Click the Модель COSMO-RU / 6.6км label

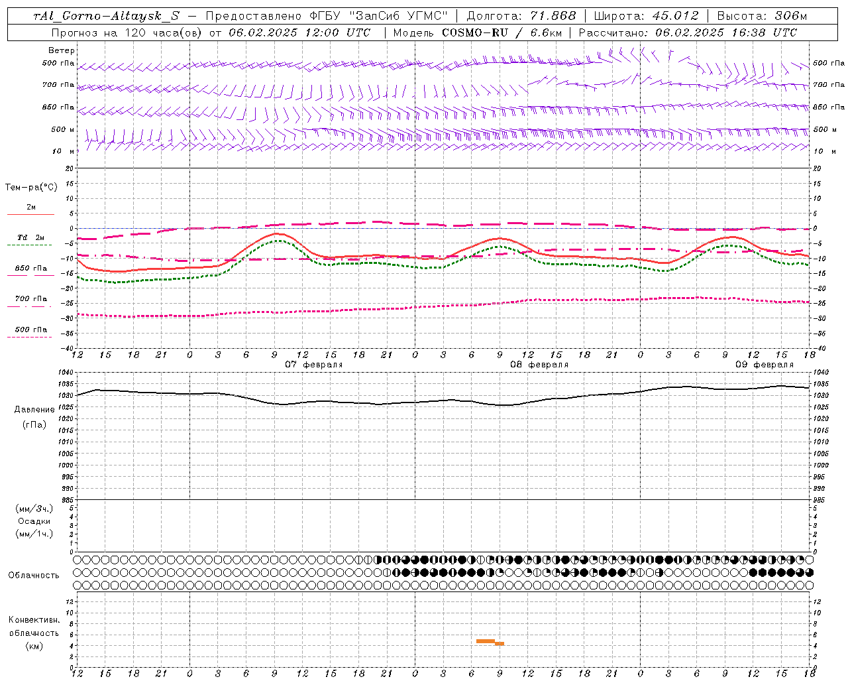(478, 32)
